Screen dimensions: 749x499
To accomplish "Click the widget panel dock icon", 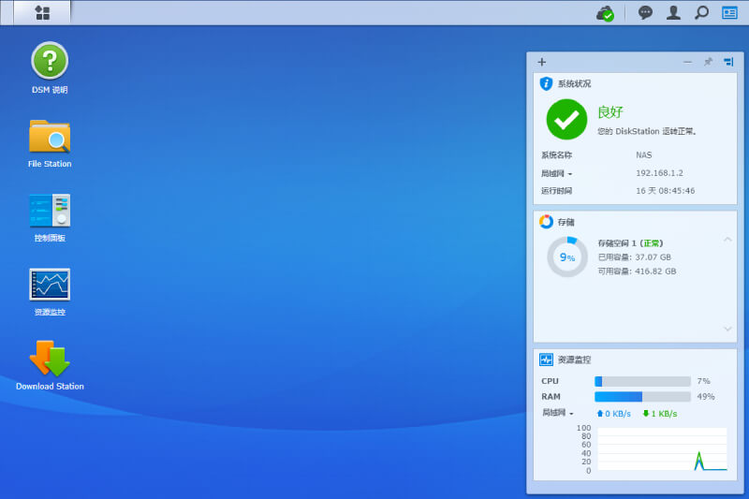I will tap(728, 62).
